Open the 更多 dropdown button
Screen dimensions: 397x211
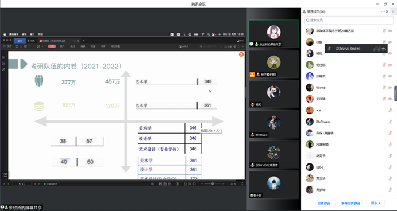(x=376, y=203)
